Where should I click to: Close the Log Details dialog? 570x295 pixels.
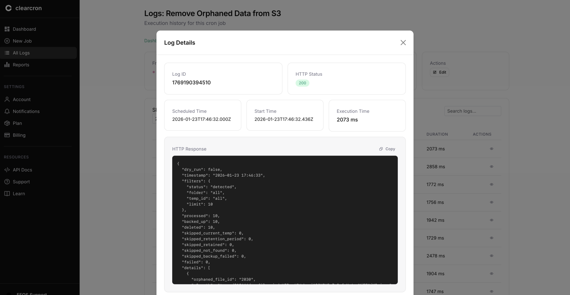[x=403, y=43]
